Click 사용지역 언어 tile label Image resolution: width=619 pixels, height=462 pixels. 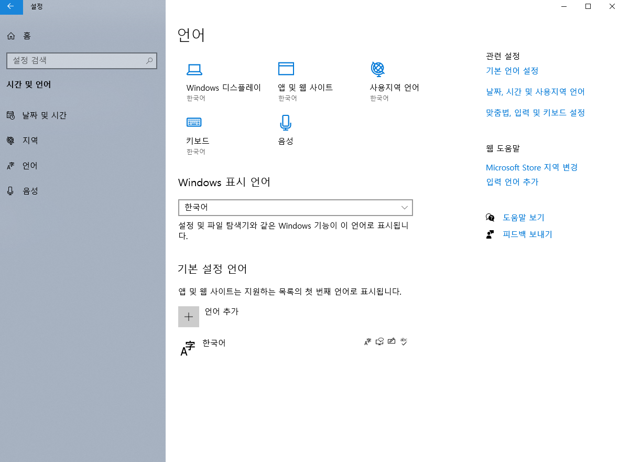click(x=394, y=88)
